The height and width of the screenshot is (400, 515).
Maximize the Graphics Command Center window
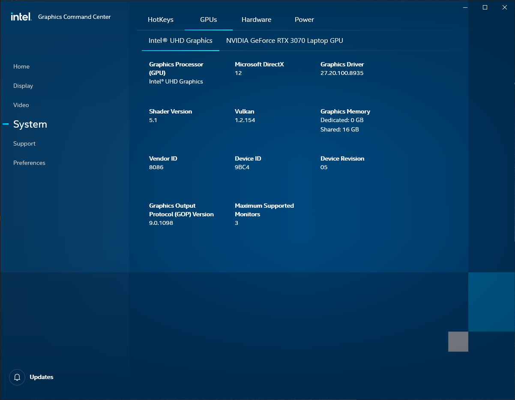485,7
